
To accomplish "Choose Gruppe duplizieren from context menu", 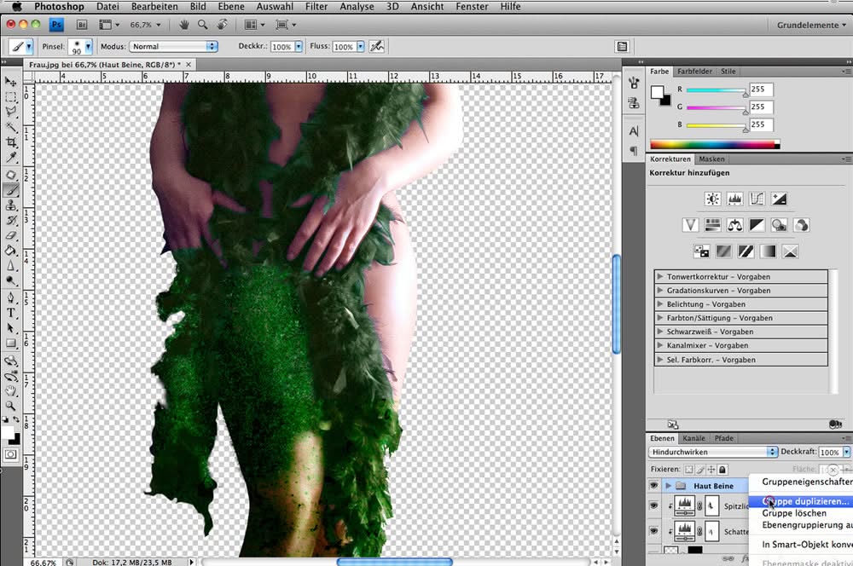I will [801, 501].
